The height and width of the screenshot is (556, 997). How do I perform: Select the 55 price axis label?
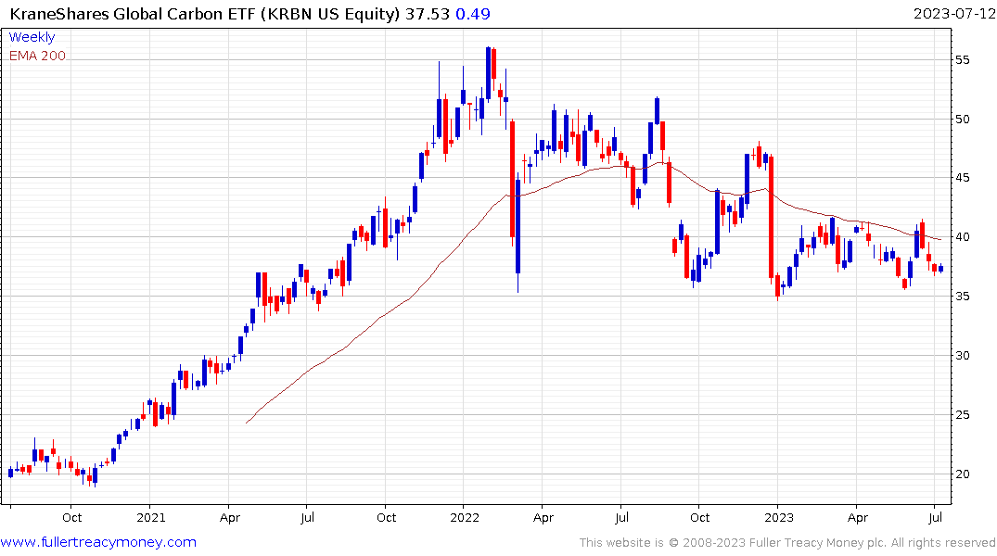962,59
